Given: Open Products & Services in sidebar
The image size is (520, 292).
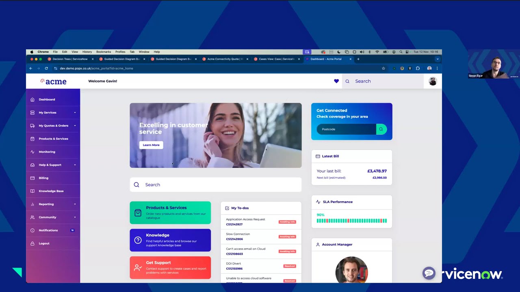Looking at the screenshot, I should tap(53, 139).
